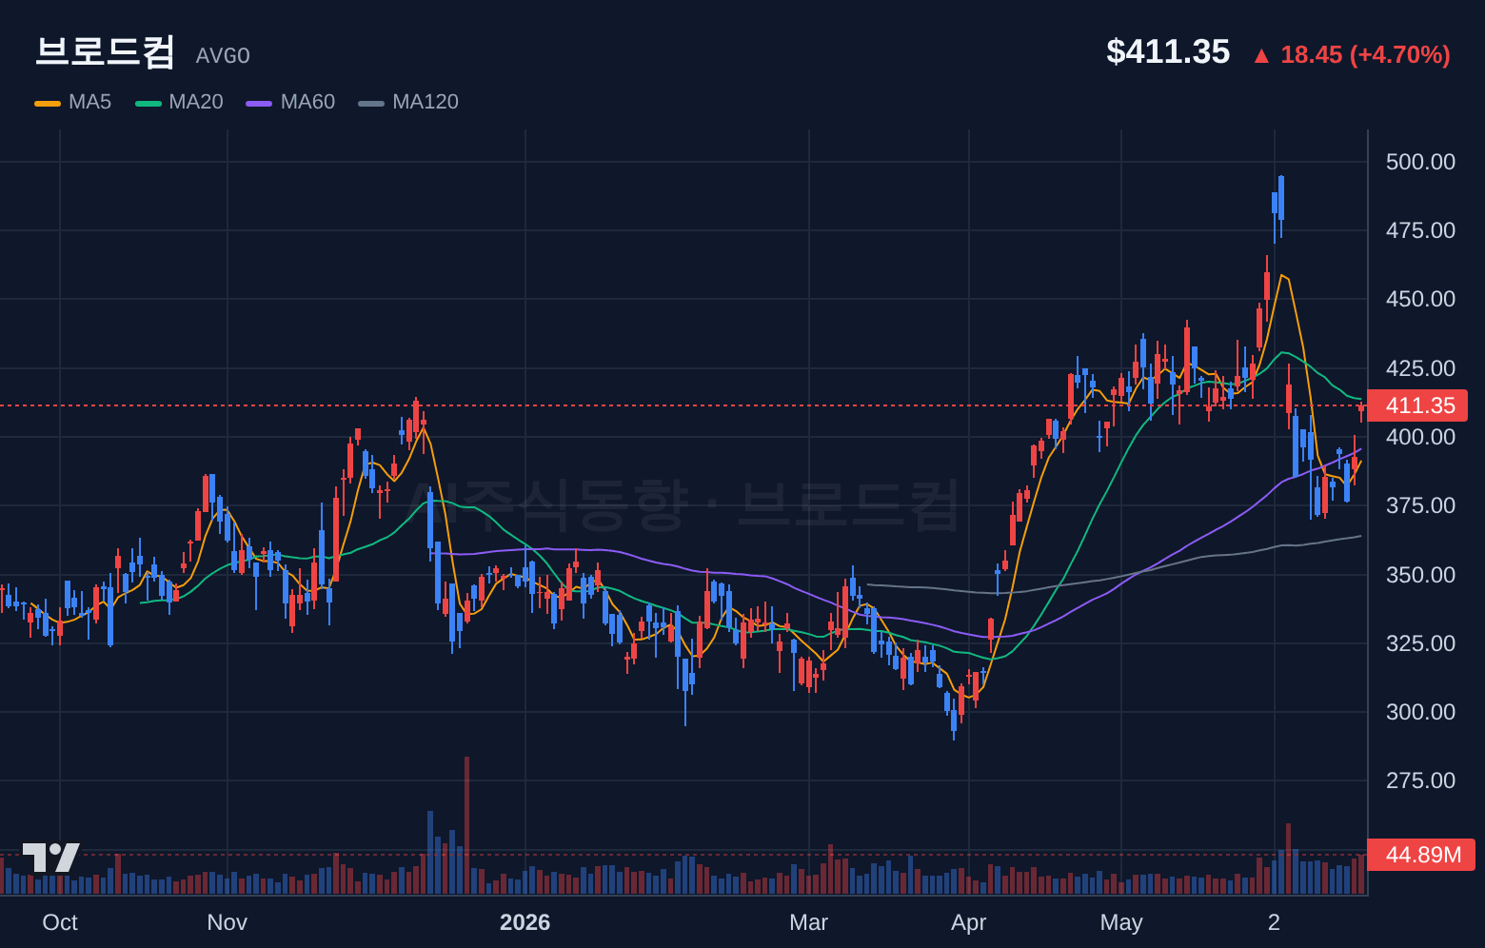Toggle the MA20 legend entry
This screenshot has height=948, width=1485.
click(x=180, y=102)
